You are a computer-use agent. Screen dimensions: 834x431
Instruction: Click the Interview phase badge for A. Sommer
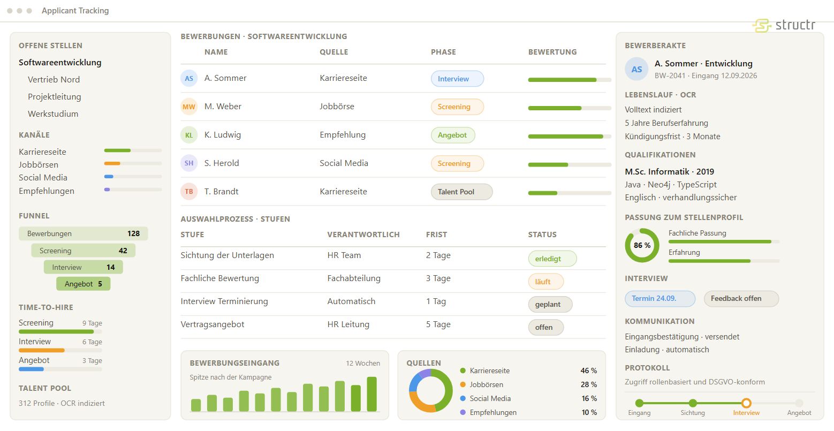pos(457,79)
